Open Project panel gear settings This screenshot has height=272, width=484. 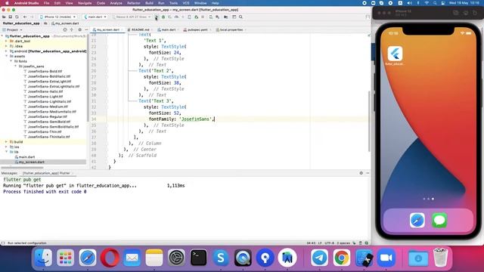click(79, 29)
